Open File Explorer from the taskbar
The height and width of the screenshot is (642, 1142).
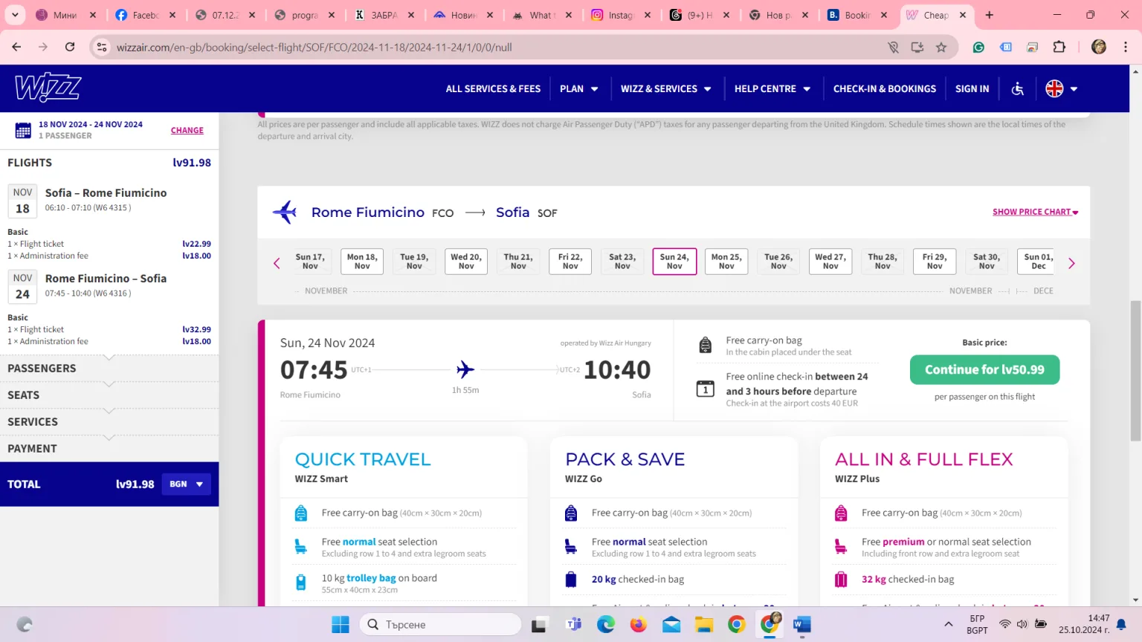pos(704,625)
